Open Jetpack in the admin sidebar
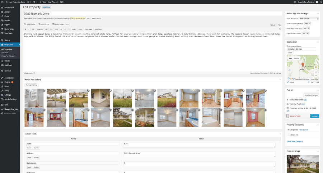This screenshot has width=323, height=173. tap(8, 12)
